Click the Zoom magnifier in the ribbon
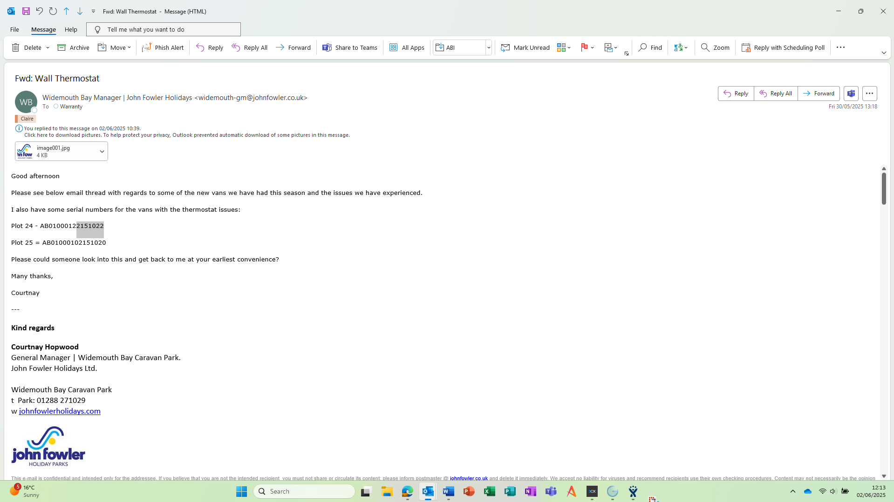894x502 pixels. tap(715, 47)
